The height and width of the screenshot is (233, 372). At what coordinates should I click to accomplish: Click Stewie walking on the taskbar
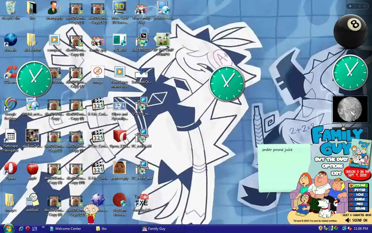pyautogui.click(x=91, y=213)
